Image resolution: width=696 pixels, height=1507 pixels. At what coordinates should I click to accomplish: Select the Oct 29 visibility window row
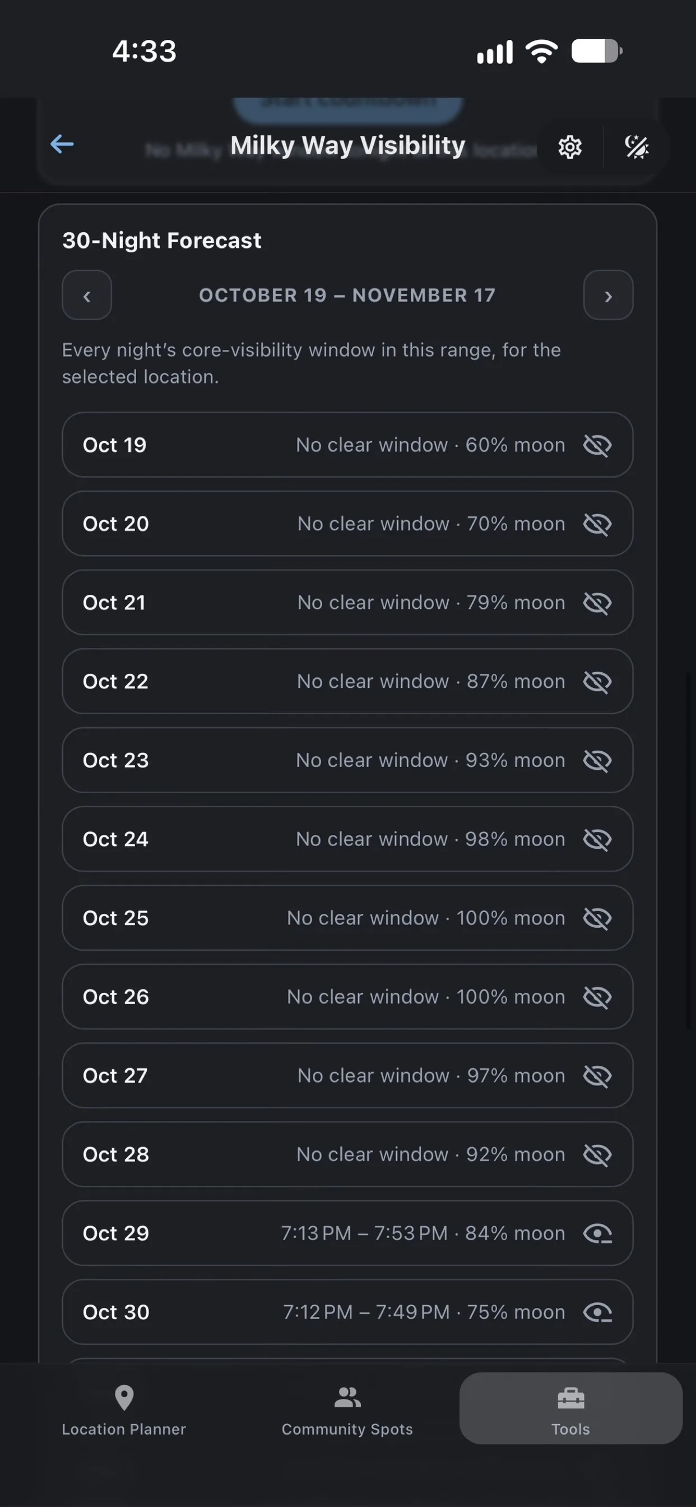(347, 1234)
